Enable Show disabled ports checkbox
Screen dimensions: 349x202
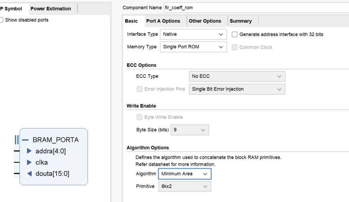point(1,20)
